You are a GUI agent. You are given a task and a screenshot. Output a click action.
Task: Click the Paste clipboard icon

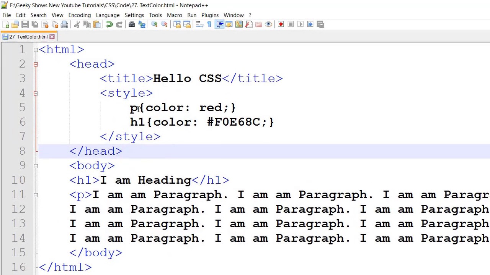pyautogui.click(x=97, y=24)
